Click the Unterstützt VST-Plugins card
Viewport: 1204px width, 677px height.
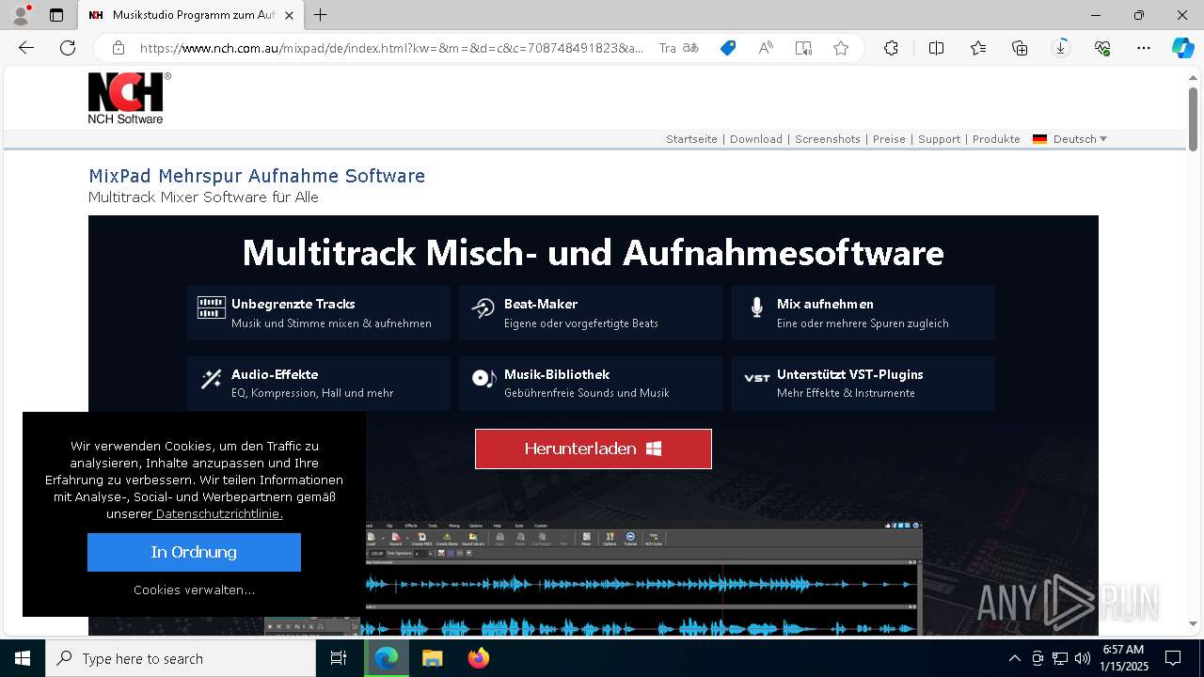coord(863,383)
